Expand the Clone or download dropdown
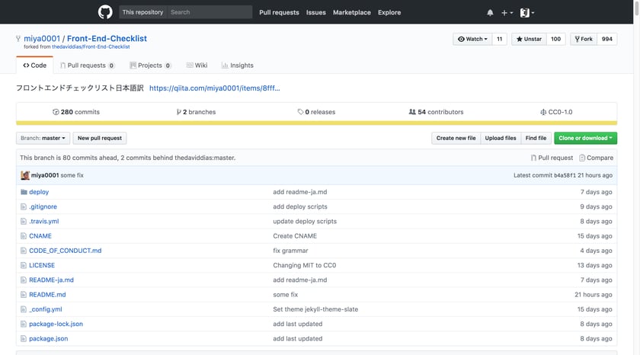Viewport: 640px width, 355px height. click(585, 138)
